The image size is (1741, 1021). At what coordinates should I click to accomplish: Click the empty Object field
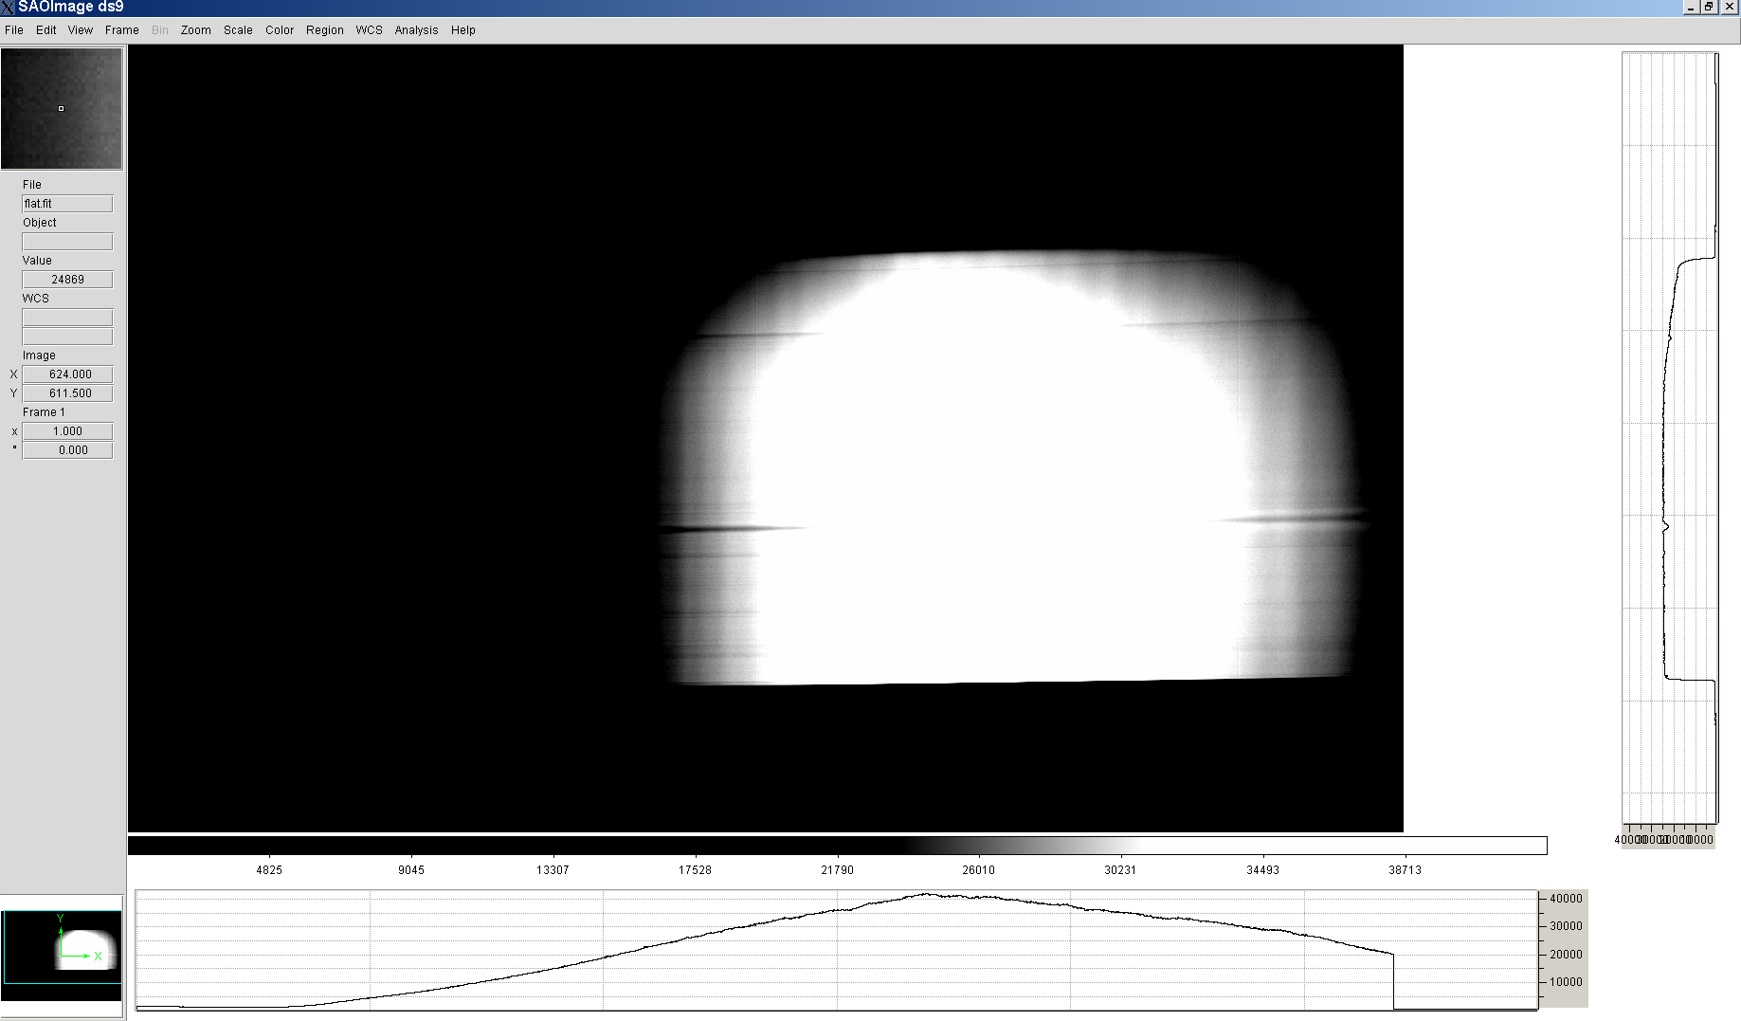[67, 242]
